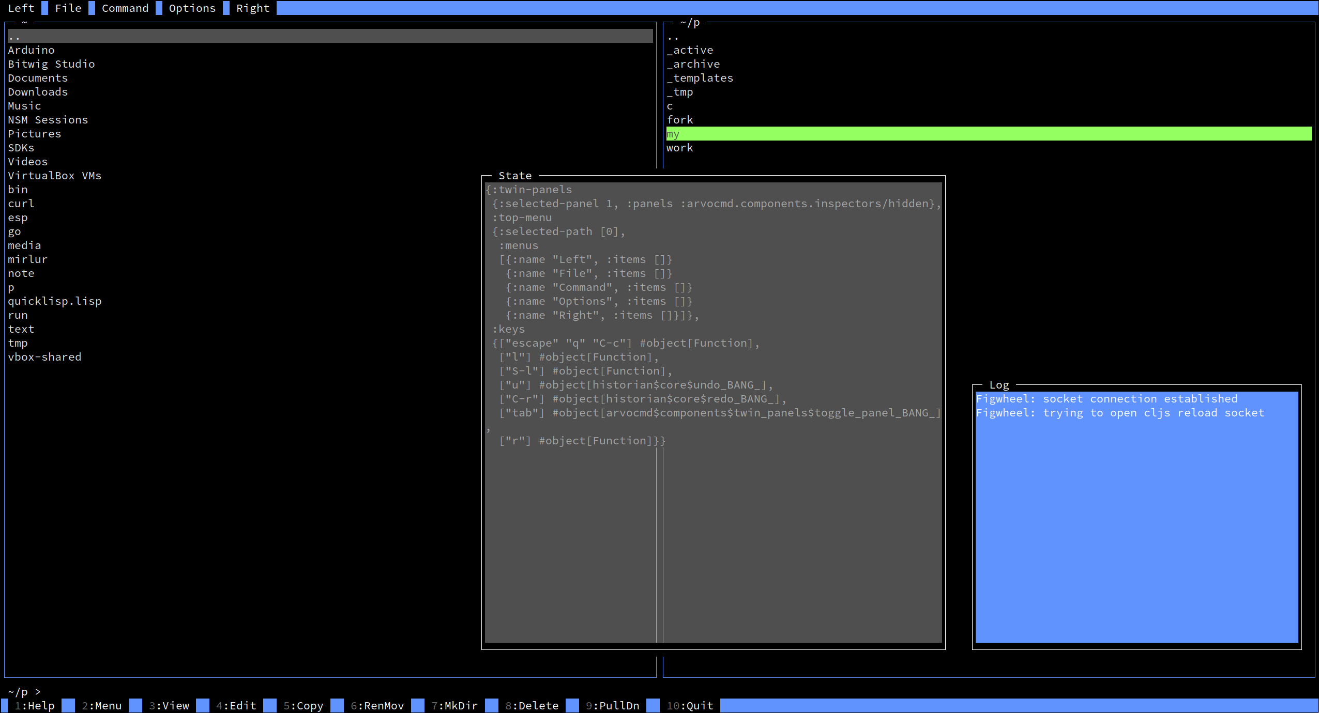Select the work folder

[x=680, y=148]
